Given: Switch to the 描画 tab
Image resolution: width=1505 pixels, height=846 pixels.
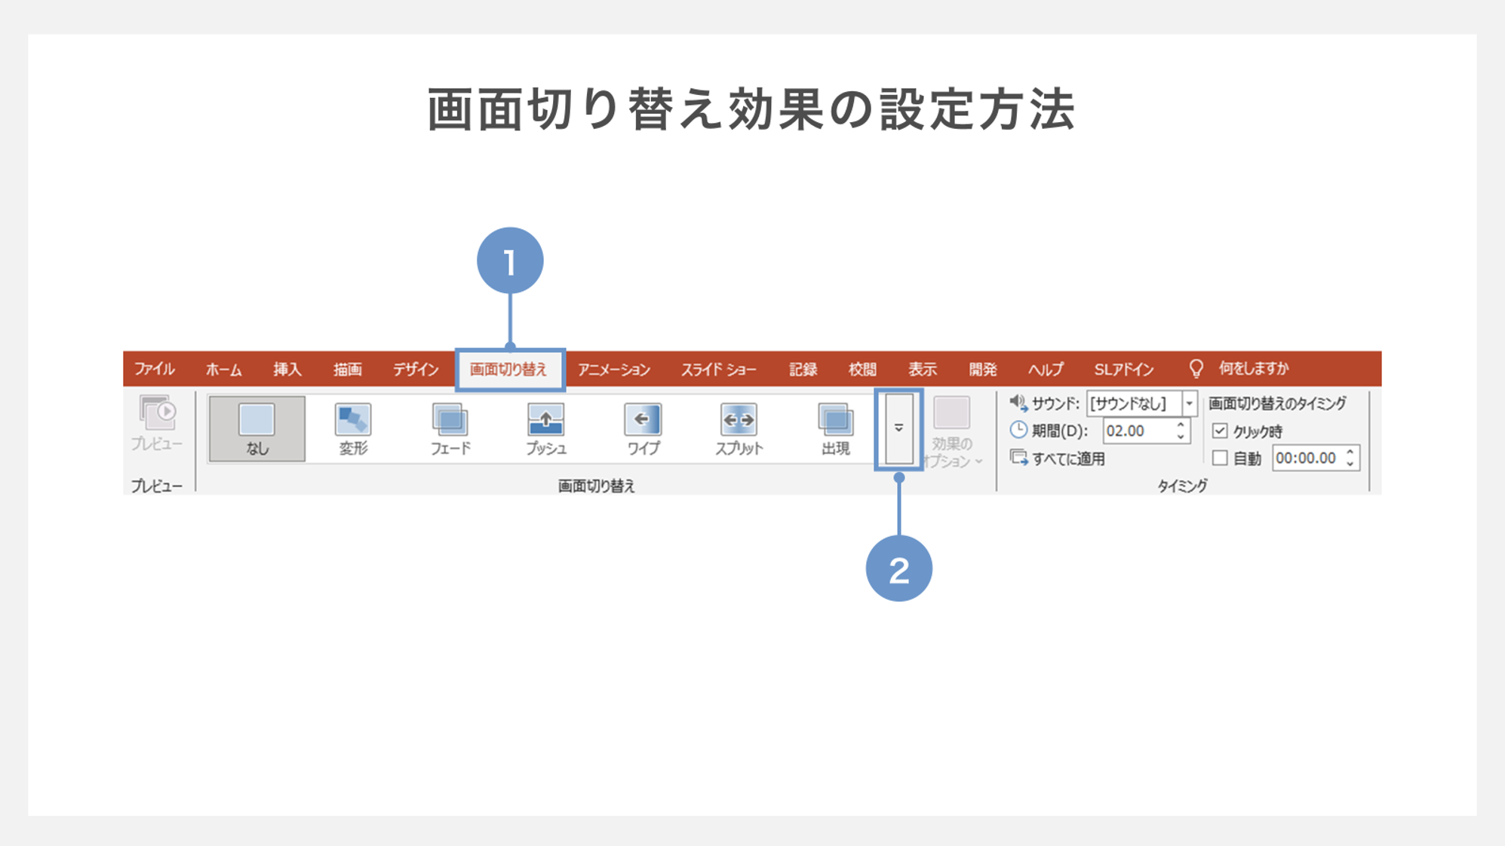Looking at the screenshot, I should point(348,369).
